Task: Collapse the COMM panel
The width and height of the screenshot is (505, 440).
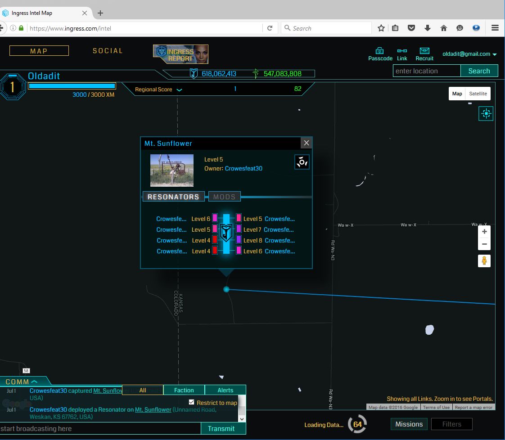Action: (x=34, y=382)
